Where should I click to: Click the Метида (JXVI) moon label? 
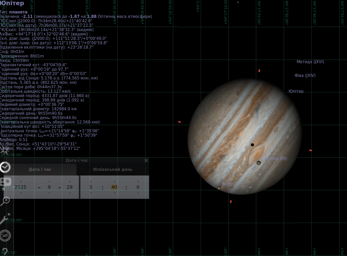click(310, 62)
